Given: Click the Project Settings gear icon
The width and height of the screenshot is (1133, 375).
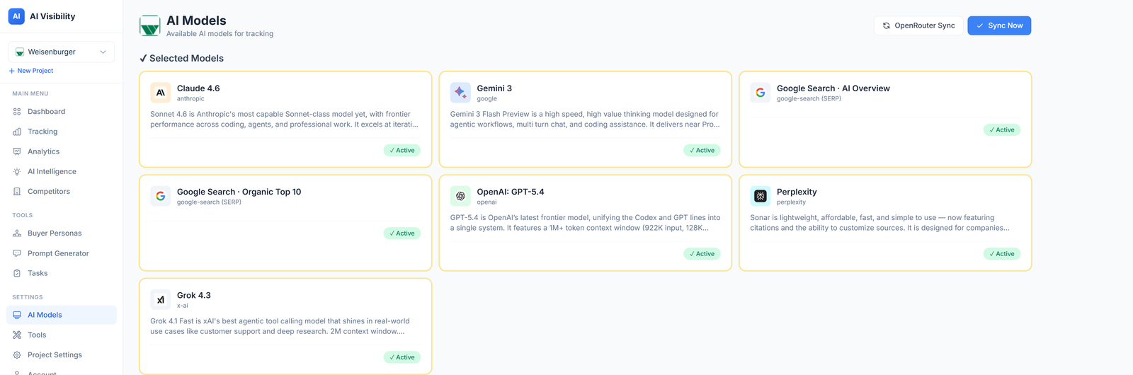Looking at the screenshot, I should click(x=17, y=355).
